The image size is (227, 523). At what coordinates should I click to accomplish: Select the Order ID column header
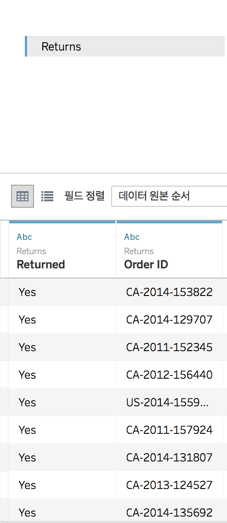170,250
